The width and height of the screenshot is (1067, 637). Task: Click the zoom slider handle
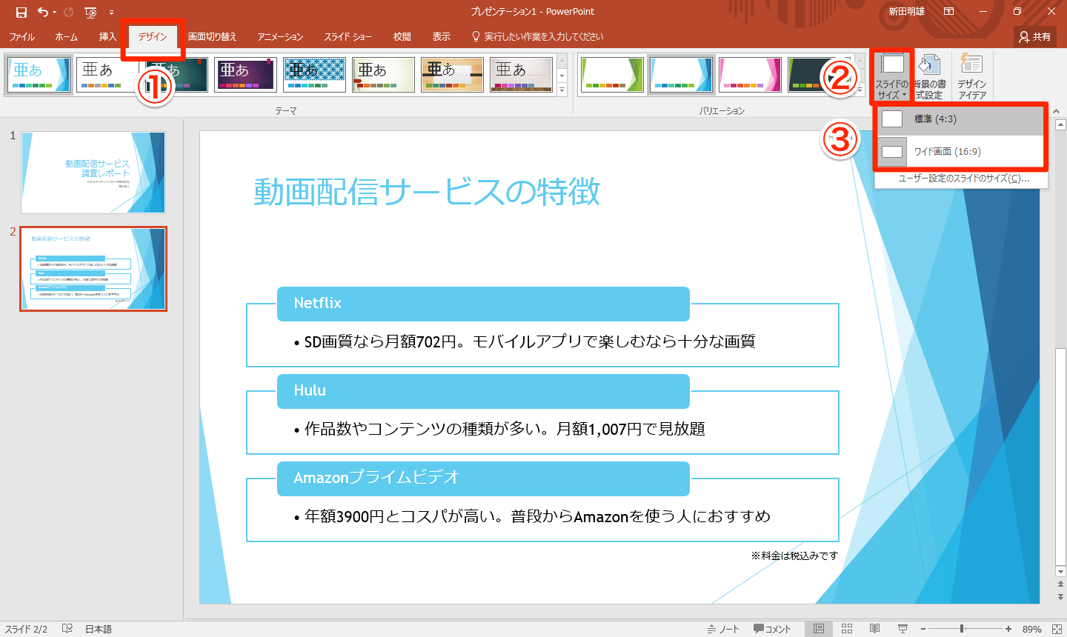coord(962,629)
